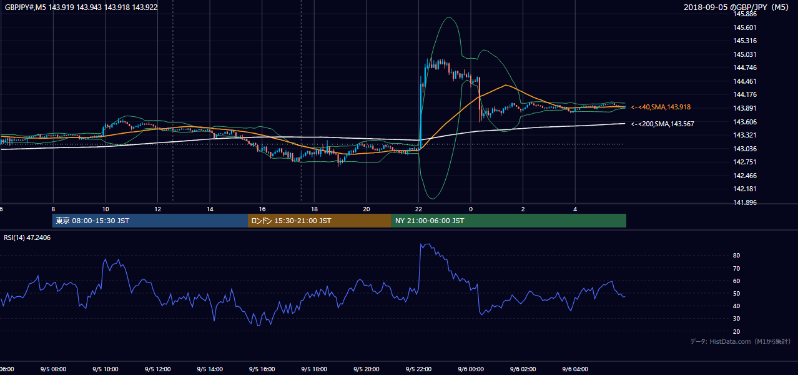The width and height of the screenshot is (798, 375).
Task: Click the RSI scale value 60
Action: point(737,281)
